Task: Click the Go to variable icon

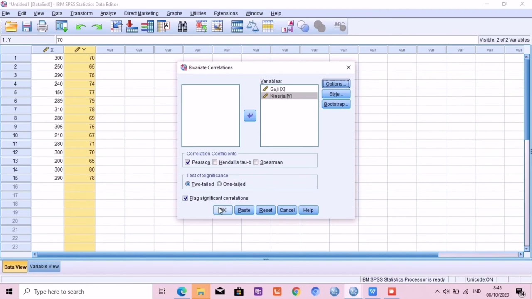Action: coord(132,27)
